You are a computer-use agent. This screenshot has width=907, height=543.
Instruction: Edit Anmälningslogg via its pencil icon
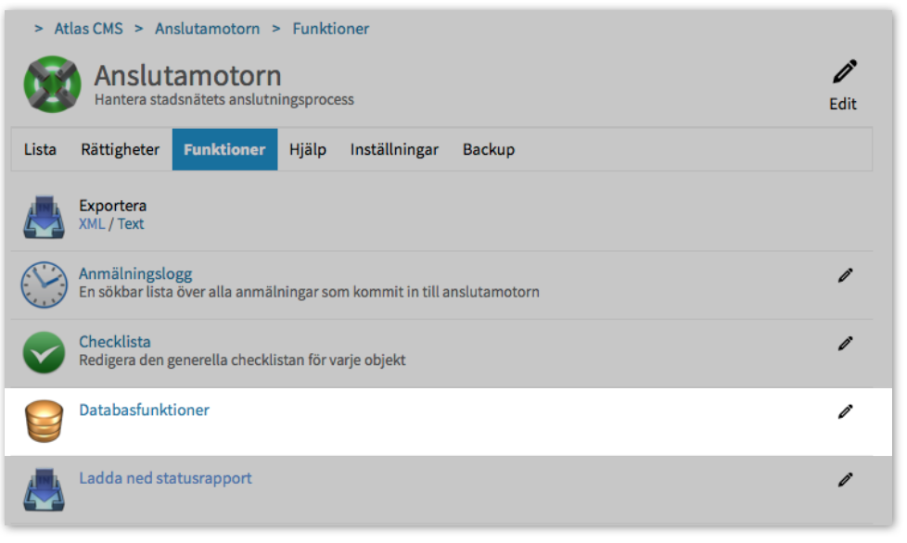pos(845,275)
